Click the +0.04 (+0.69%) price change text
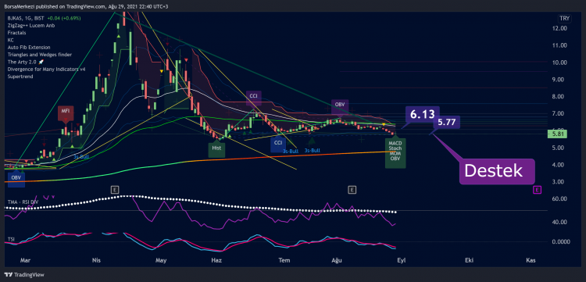The width and height of the screenshot is (586, 282). [63, 18]
